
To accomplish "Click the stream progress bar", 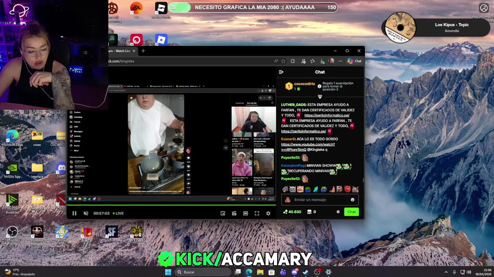I will click(x=171, y=205).
